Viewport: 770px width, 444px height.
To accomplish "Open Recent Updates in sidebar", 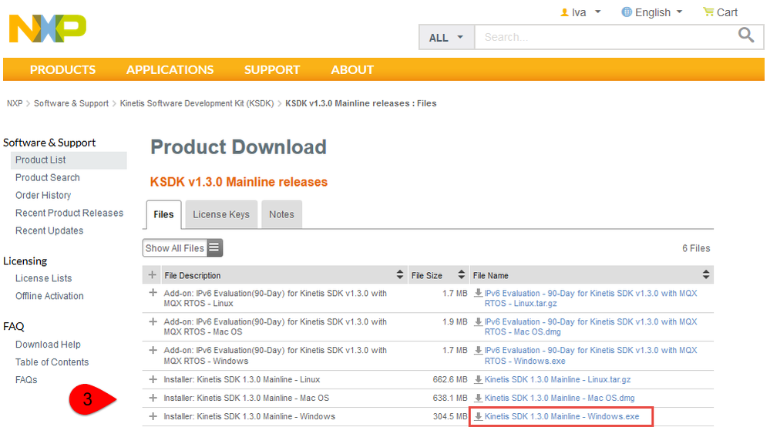I will [x=49, y=230].
